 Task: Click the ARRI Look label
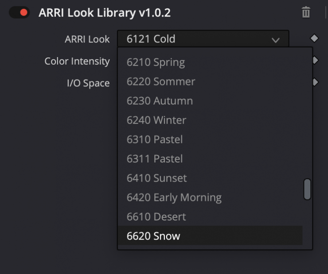[87, 39]
